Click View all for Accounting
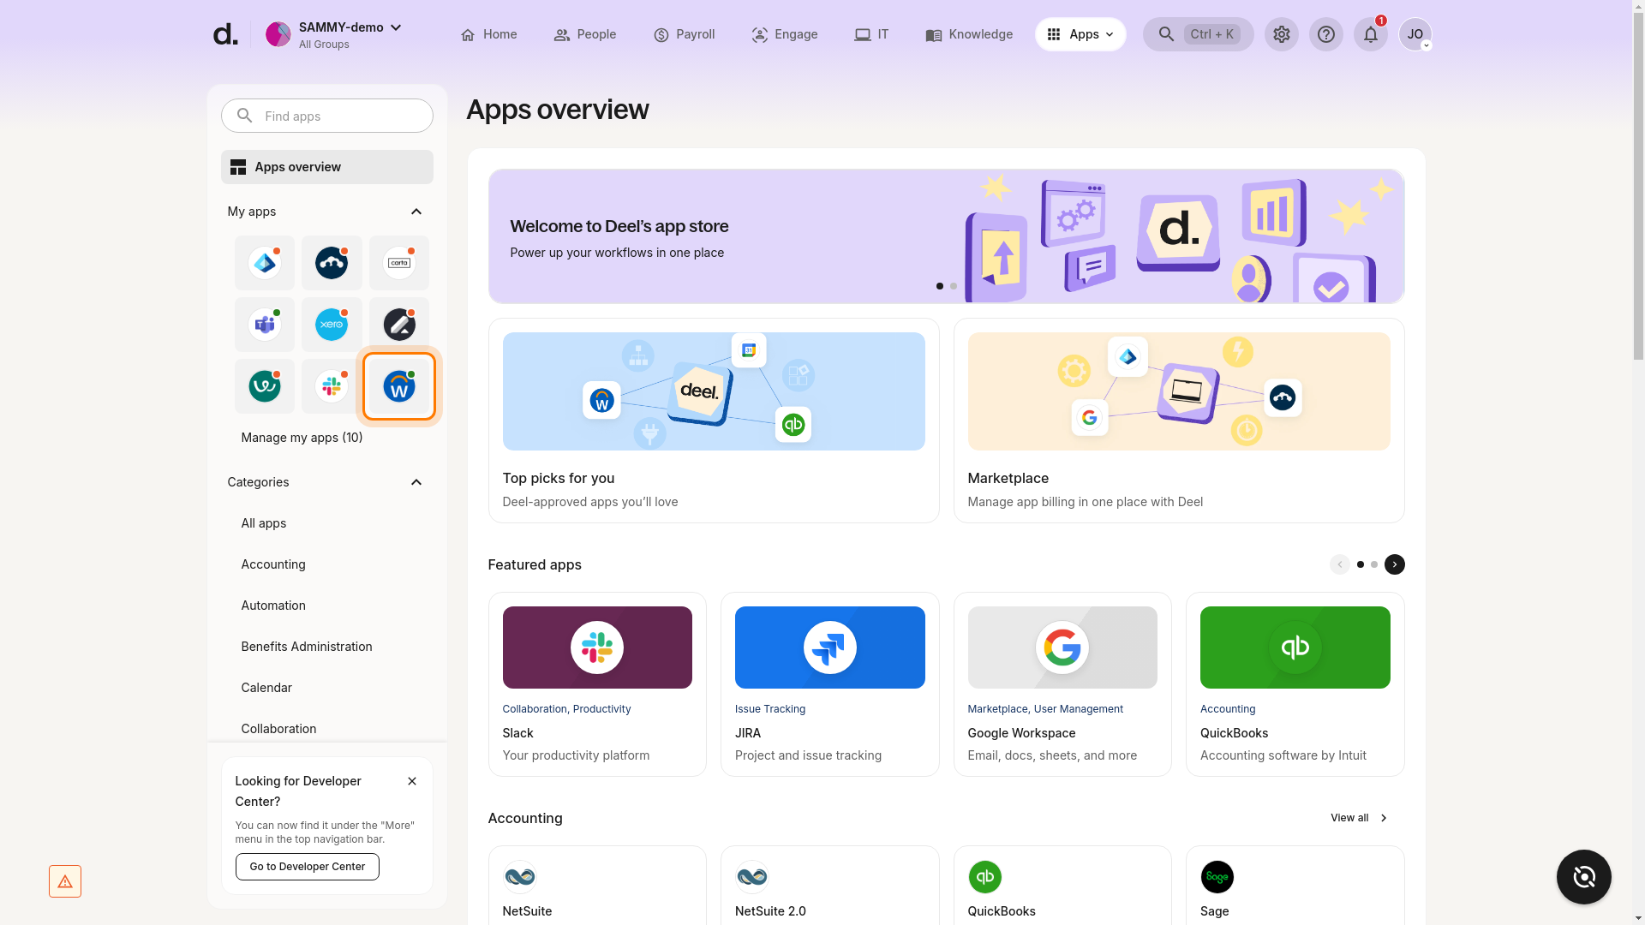The height and width of the screenshot is (925, 1645). click(1359, 818)
